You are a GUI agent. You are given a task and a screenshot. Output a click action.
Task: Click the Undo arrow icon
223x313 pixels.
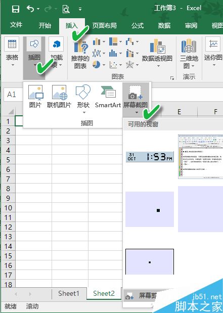[x=30, y=9]
